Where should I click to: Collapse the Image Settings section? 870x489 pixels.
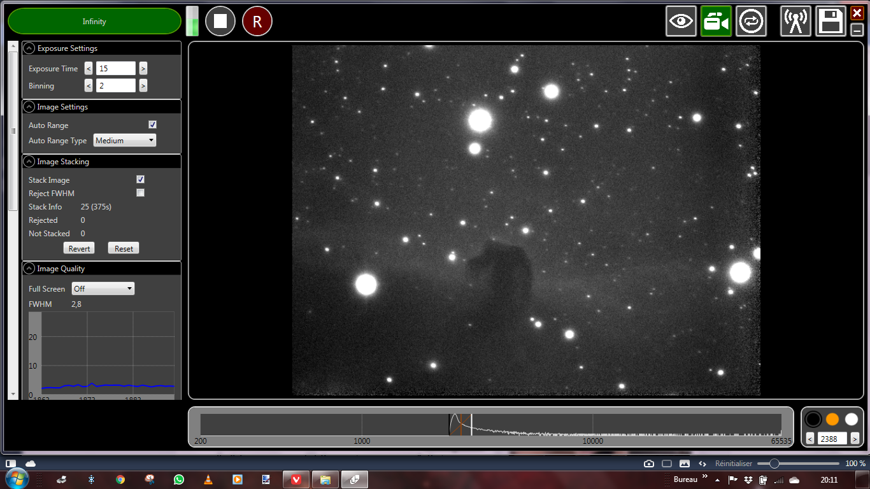[x=29, y=107]
